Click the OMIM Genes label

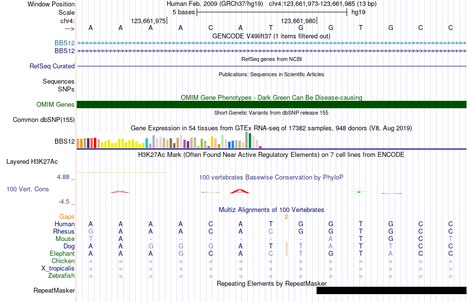pos(55,105)
